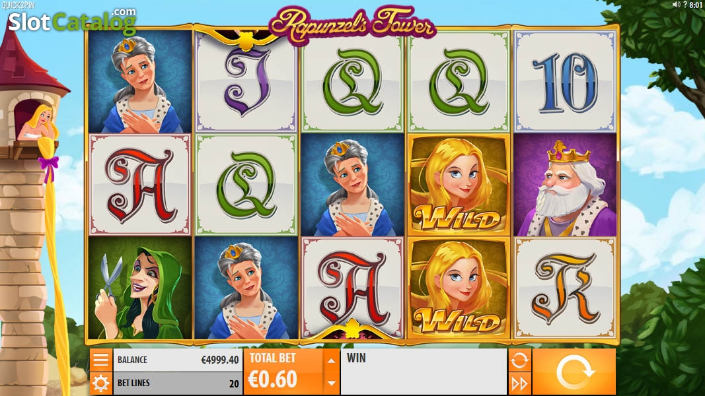This screenshot has height=396, width=705.
Task: Increase total bet with up arrow
Action: click(x=332, y=360)
